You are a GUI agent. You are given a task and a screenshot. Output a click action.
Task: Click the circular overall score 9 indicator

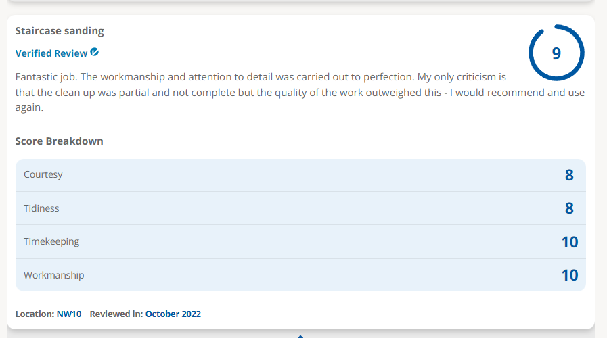pos(556,53)
